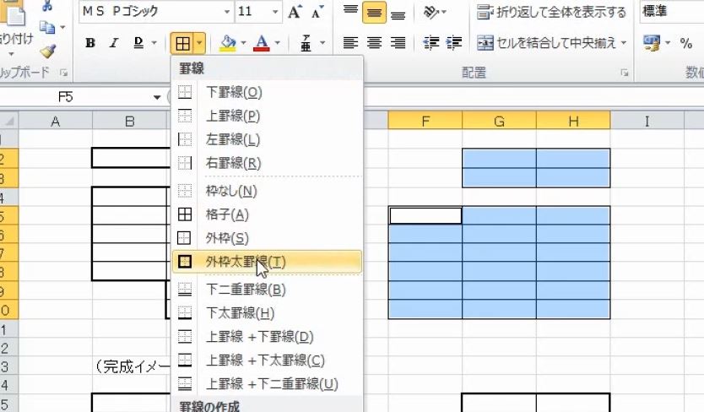Select 外枠太罫線(T) thick box border
Viewport: 704px width, 412px height.
click(267, 262)
